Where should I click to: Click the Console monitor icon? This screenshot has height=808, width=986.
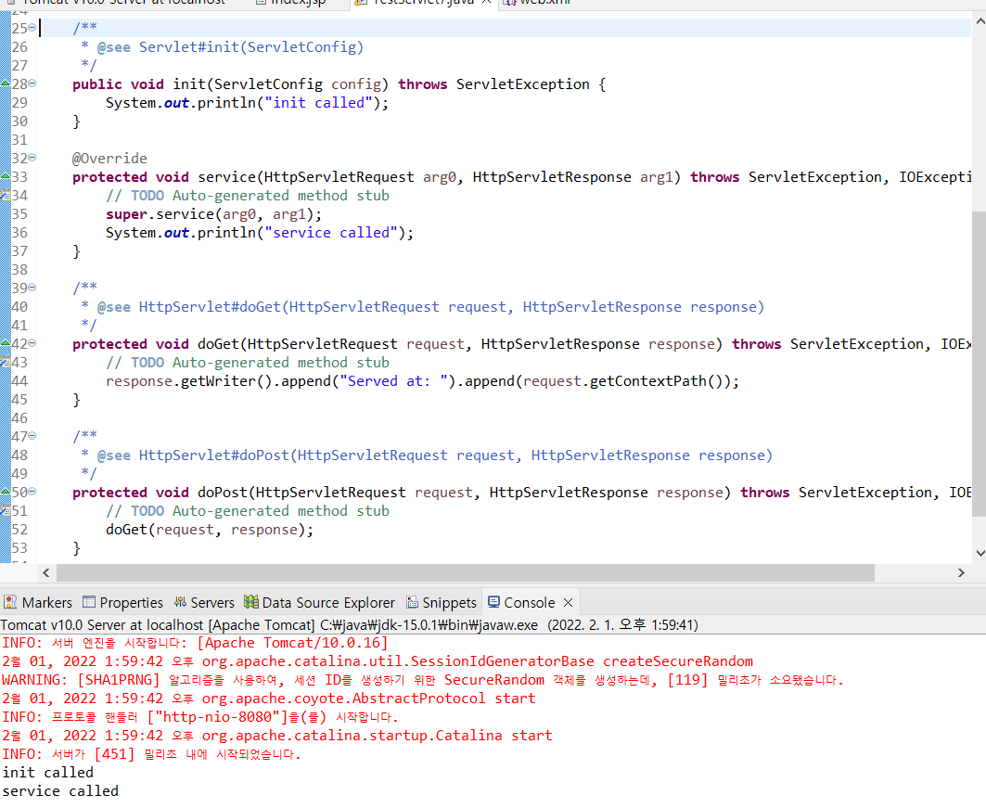pos(493,602)
